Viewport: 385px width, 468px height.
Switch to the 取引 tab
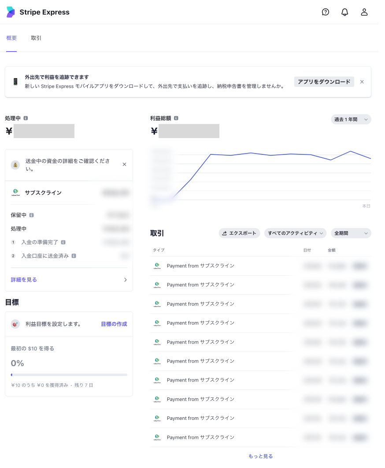(x=36, y=38)
